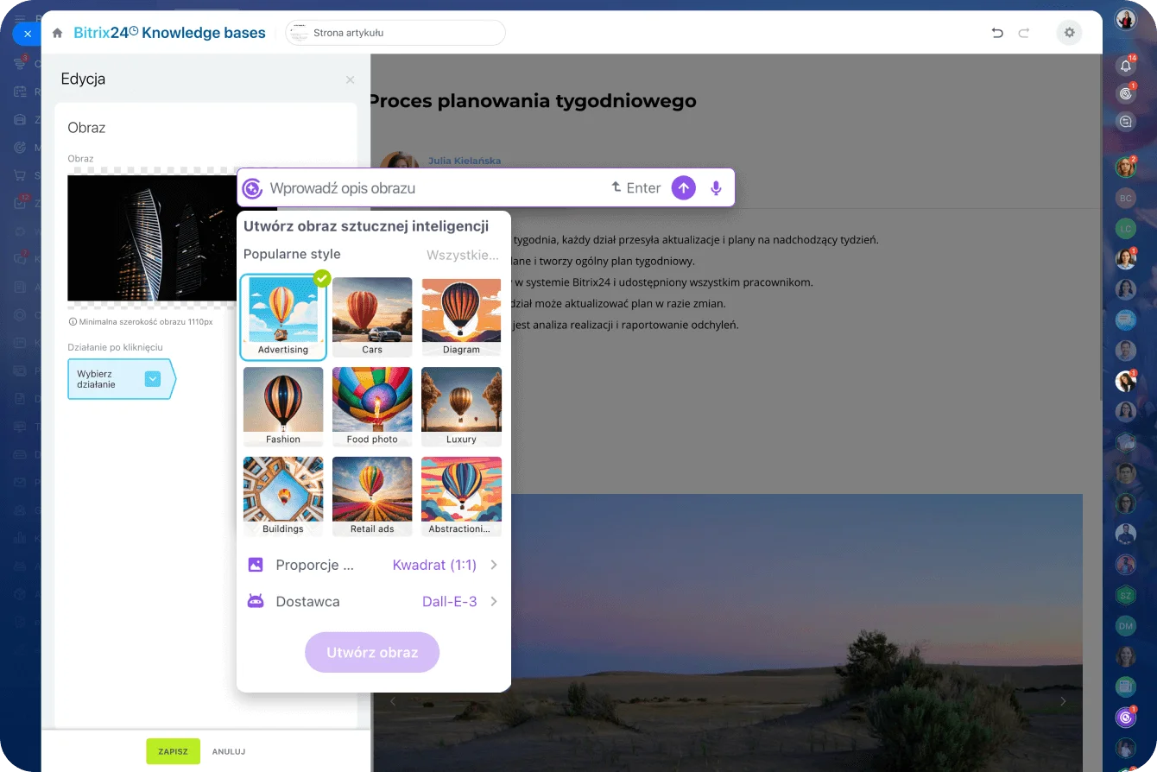Show all styles via Wszystkie link

click(462, 255)
